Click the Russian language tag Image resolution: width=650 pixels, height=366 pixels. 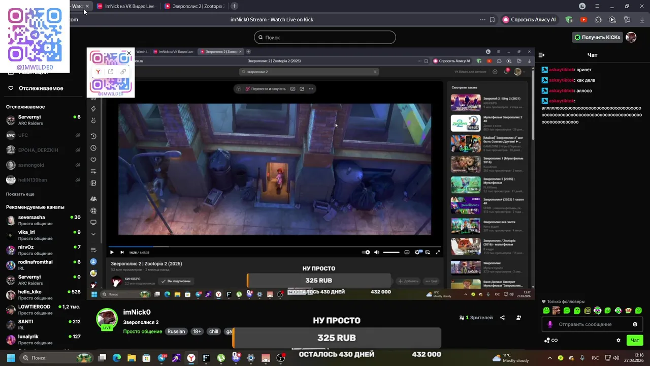[176, 331]
